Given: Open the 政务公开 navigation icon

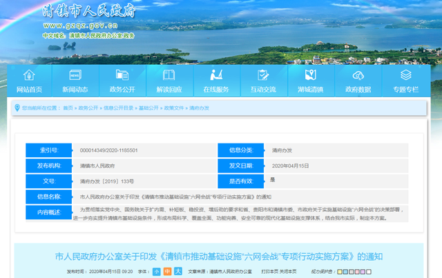Looking at the screenshot, I should click(122, 75).
